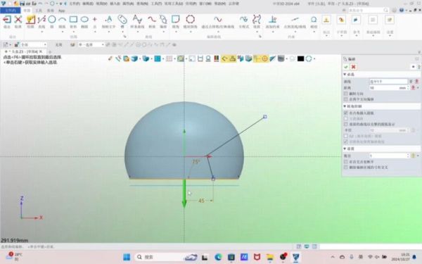The image size is (422, 264).
Task: Open the dropdown arrow under the Line tool
Action: [41, 32]
